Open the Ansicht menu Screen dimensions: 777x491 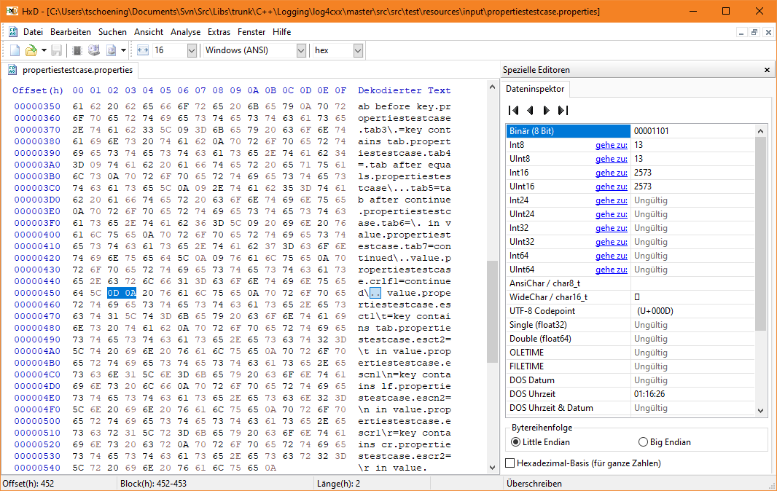point(149,32)
